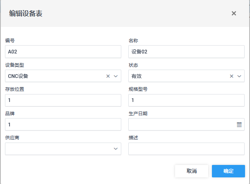This screenshot has height=184, width=250.
Task: Click the 名称 field with 设备02
Action: point(186,52)
